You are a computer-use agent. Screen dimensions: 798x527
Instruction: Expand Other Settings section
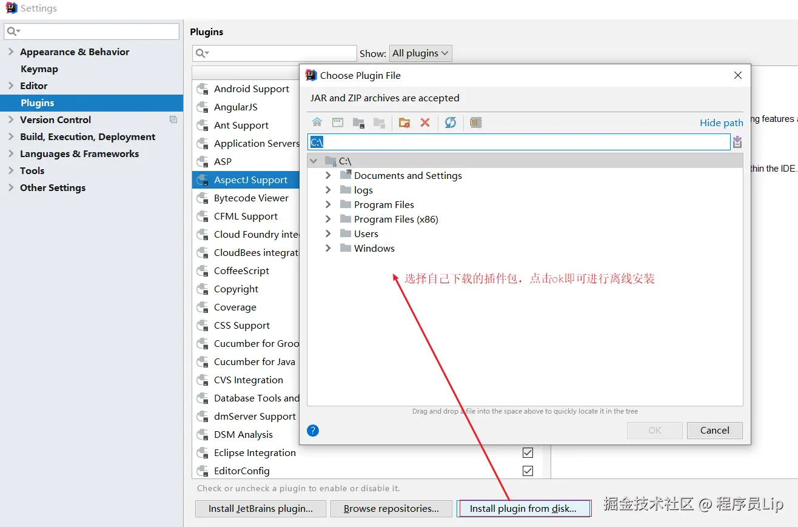pos(10,187)
